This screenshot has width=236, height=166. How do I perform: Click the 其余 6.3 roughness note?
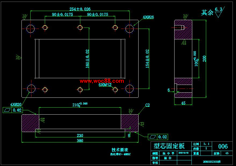coord(213,12)
